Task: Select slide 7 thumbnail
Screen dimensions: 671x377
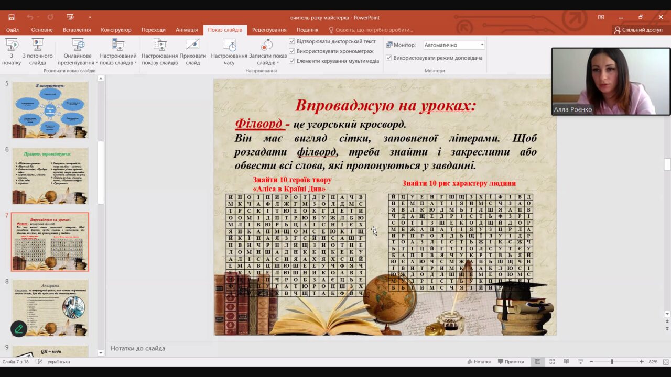Action: click(50, 242)
